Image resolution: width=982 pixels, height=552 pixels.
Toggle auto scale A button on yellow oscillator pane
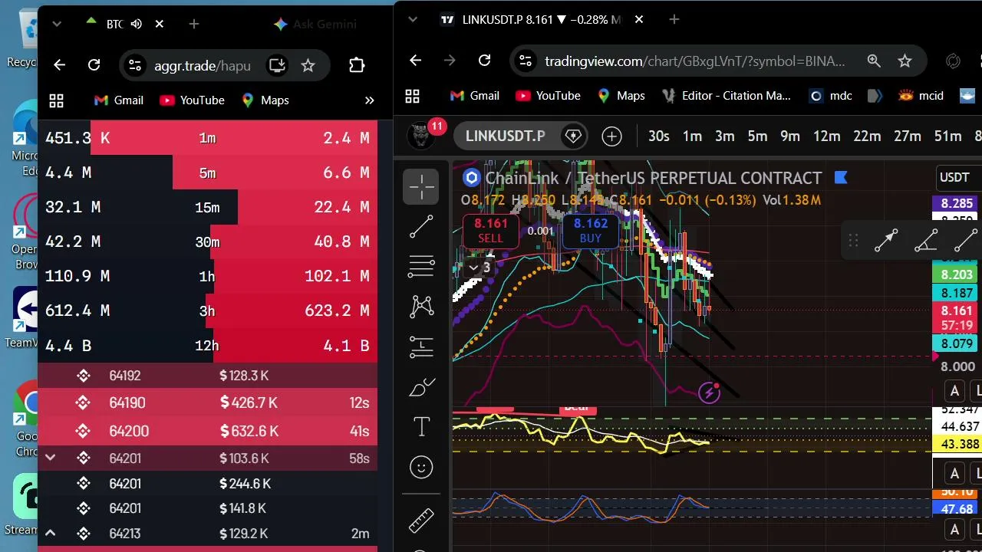point(954,473)
